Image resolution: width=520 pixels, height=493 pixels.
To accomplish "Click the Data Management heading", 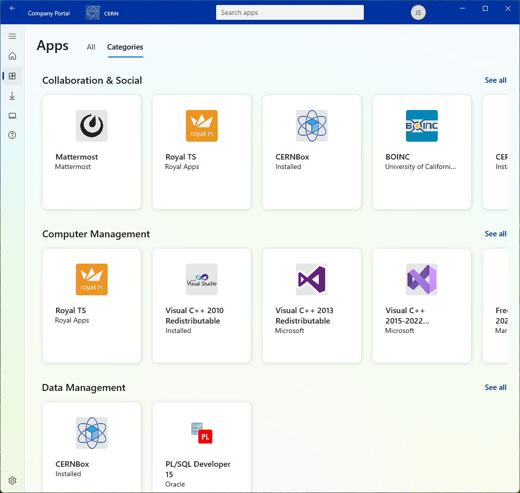I will tap(84, 387).
